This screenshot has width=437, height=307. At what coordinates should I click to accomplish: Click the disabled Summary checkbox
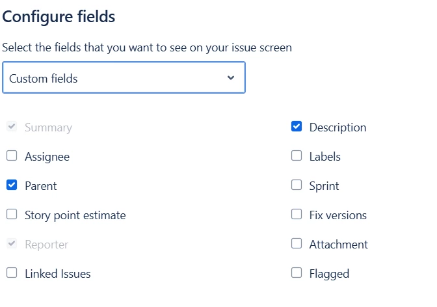click(12, 127)
